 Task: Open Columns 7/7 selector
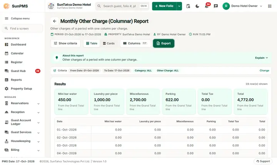coord(135,43)
